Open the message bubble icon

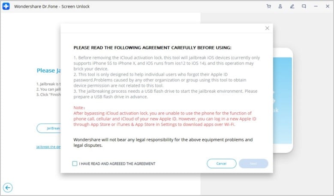(304, 6)
